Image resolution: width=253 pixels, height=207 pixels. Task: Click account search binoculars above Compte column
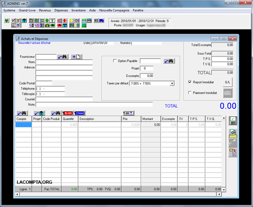click(x=22, y=113)
